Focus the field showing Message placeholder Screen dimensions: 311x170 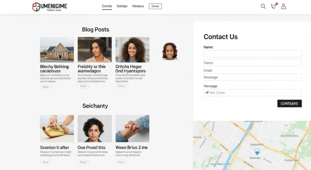coord(252,77)
